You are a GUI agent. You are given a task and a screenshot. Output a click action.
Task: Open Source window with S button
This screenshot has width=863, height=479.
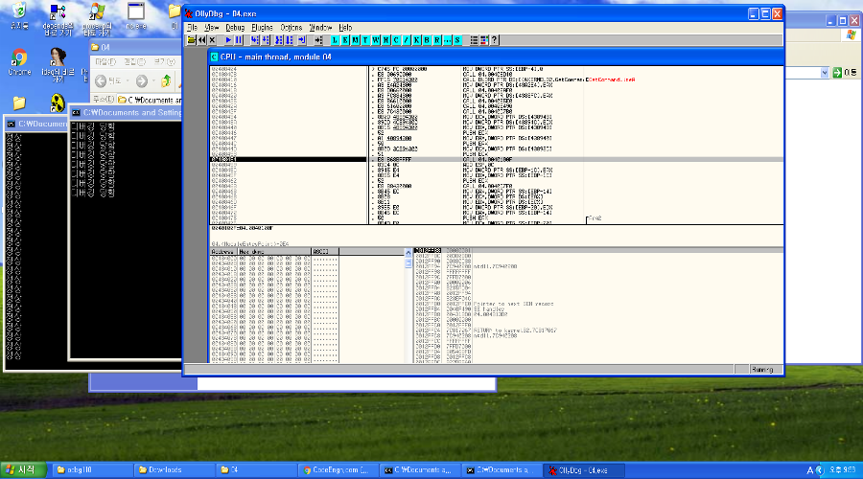tap(457, 40)
